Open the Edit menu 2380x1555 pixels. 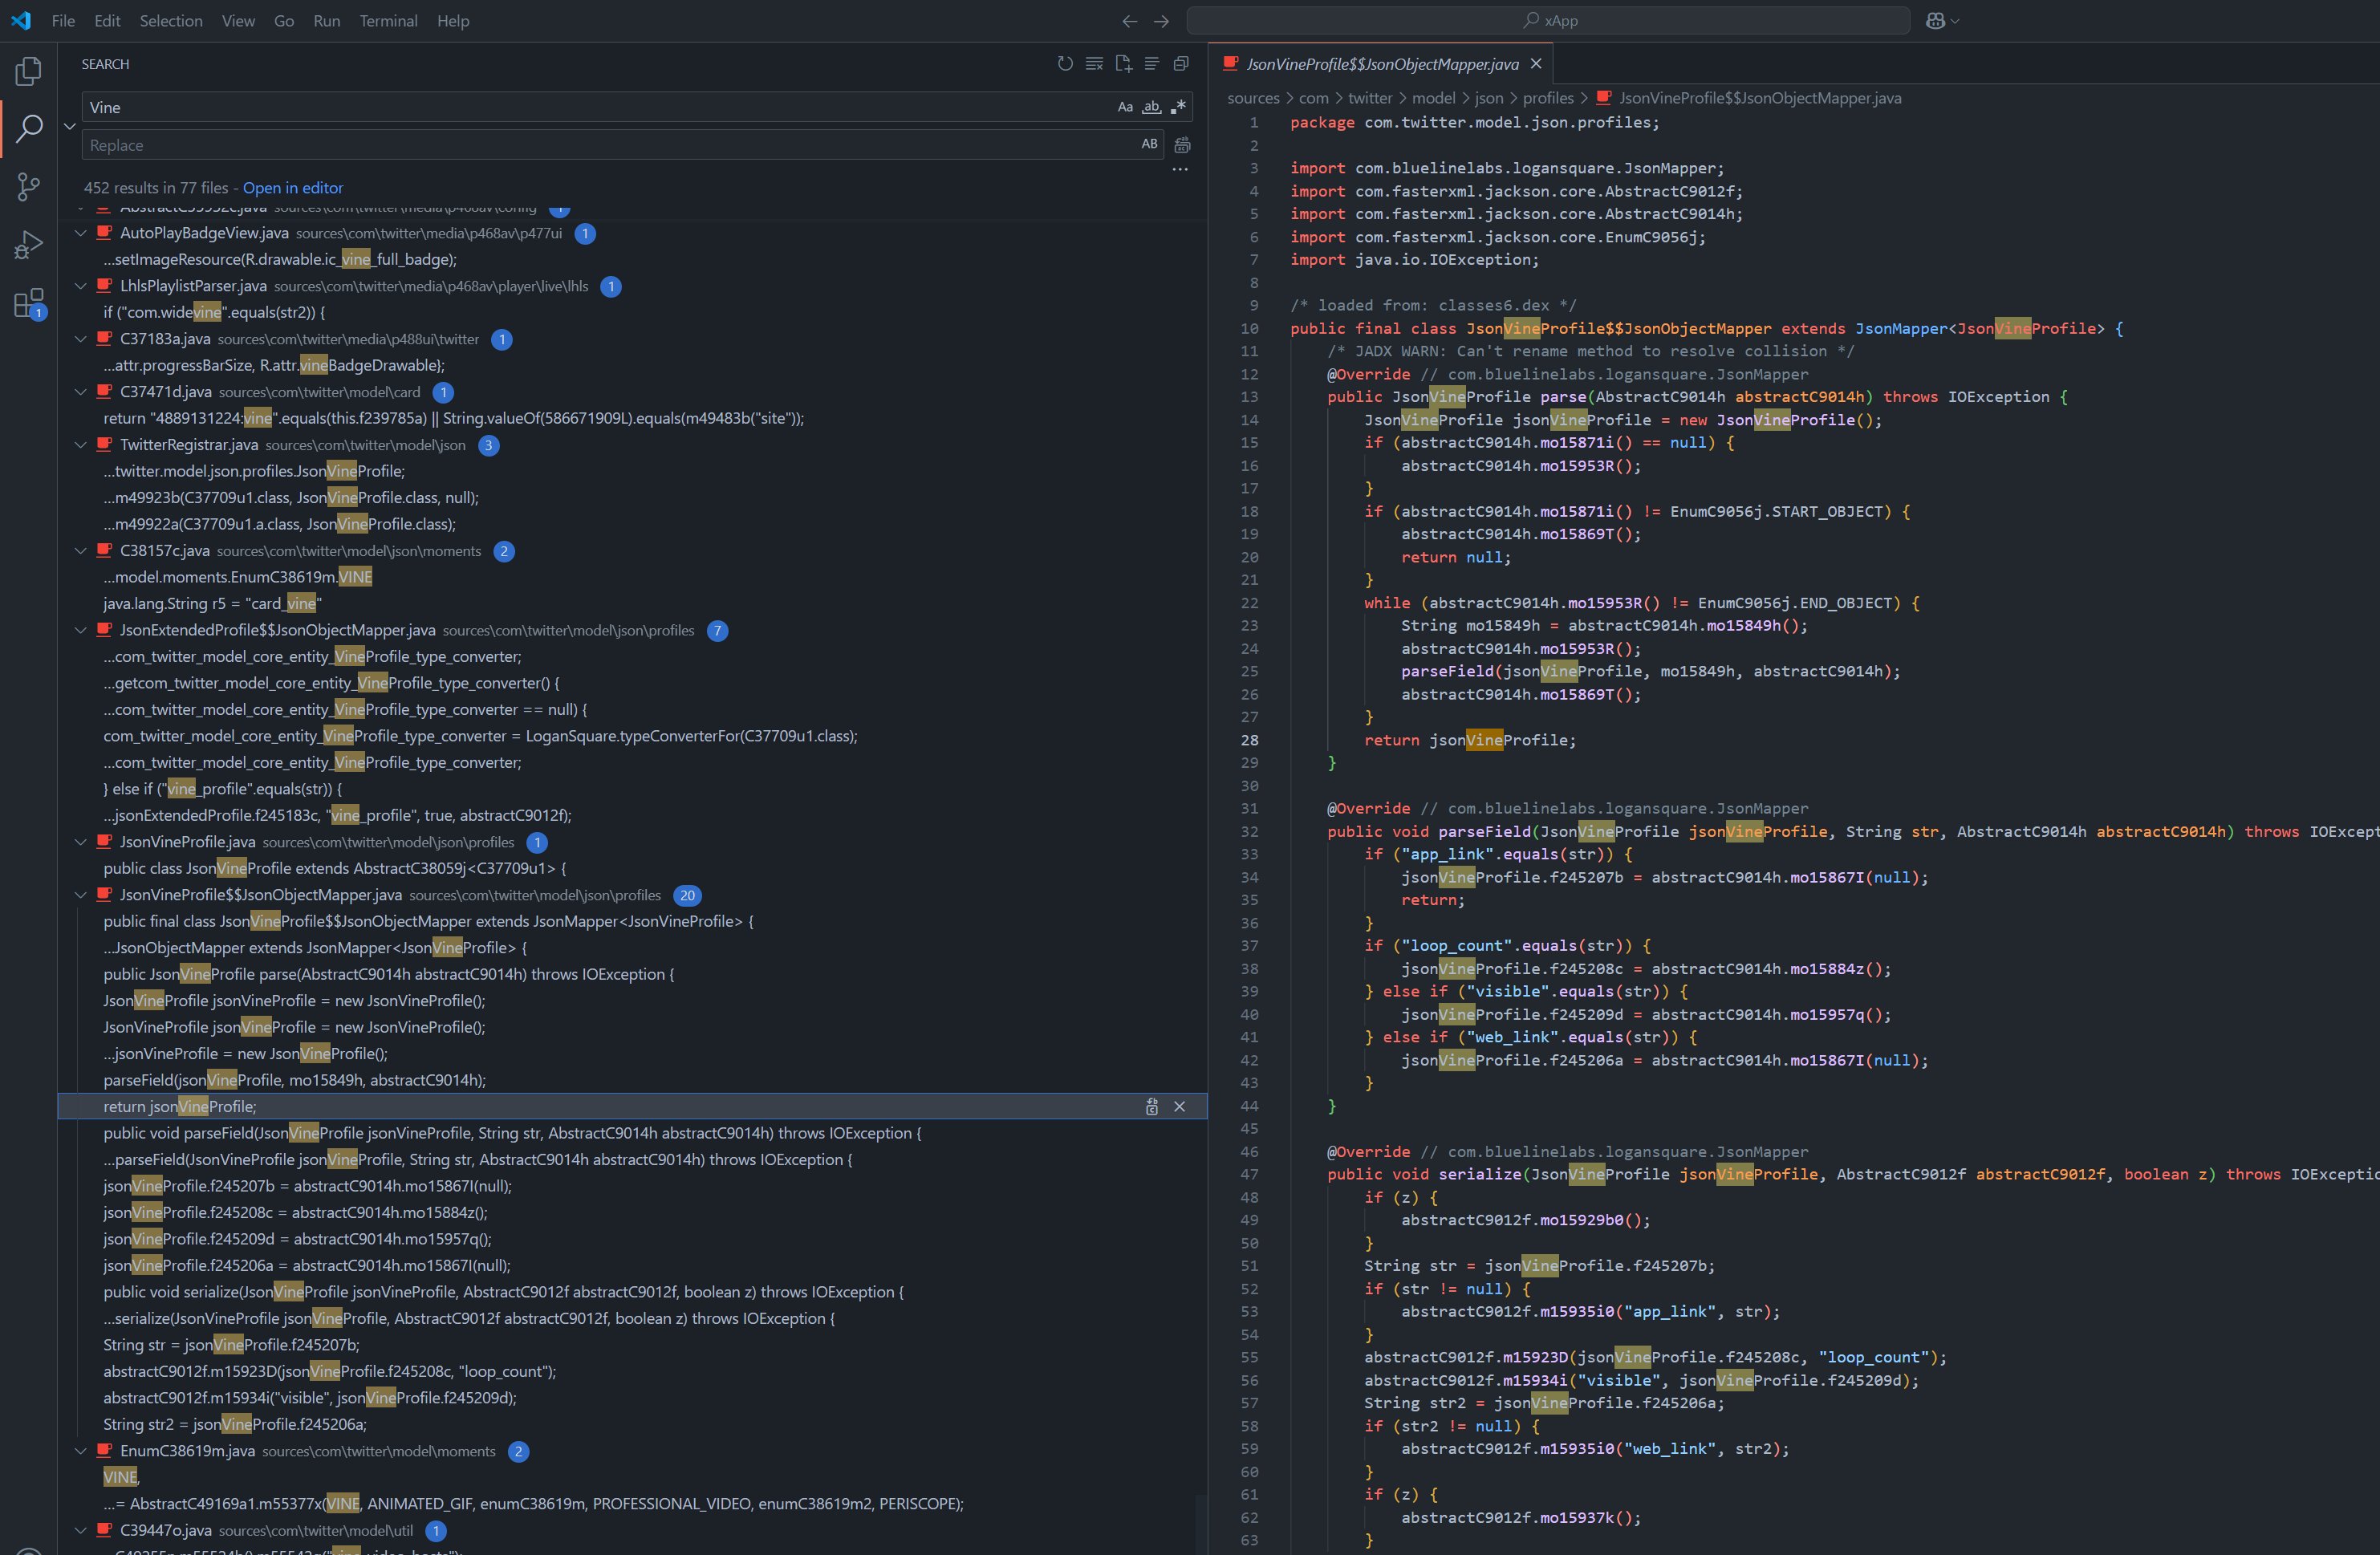pos(107,21)
